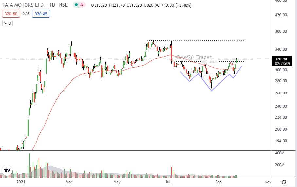This screenshot has width=297, height=187.
Task: Click the 194.00 price axis label
Action: (281, 141)
